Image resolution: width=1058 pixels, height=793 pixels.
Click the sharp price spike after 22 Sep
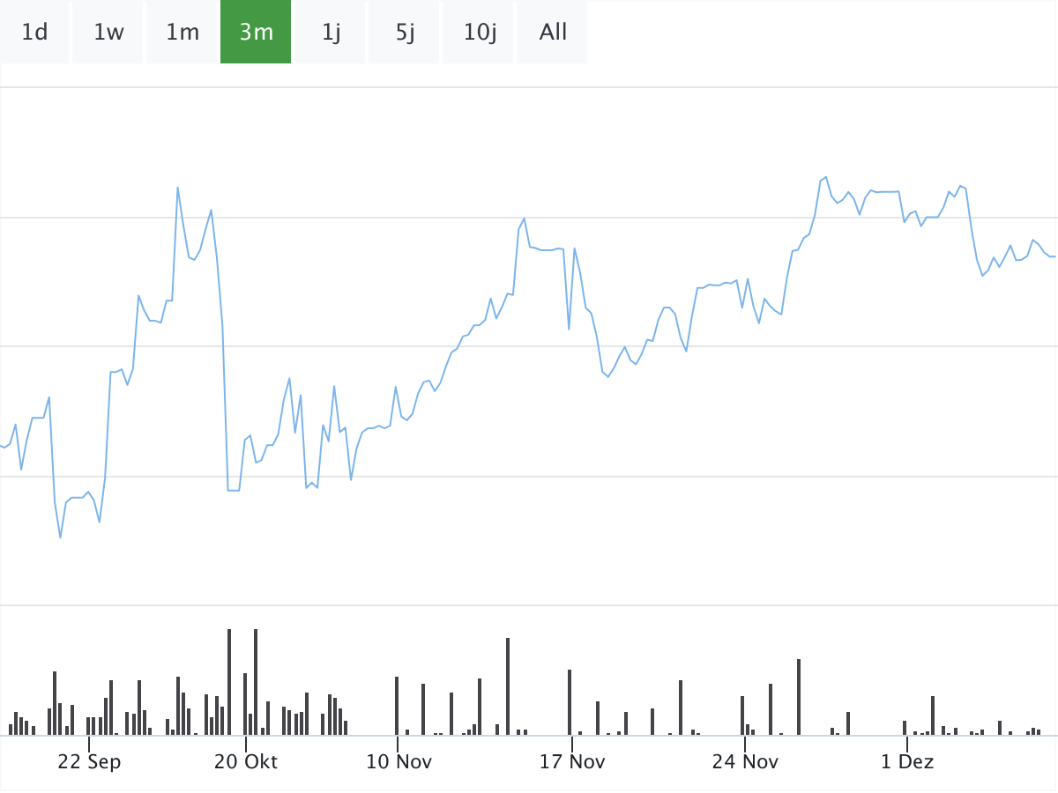177,188
